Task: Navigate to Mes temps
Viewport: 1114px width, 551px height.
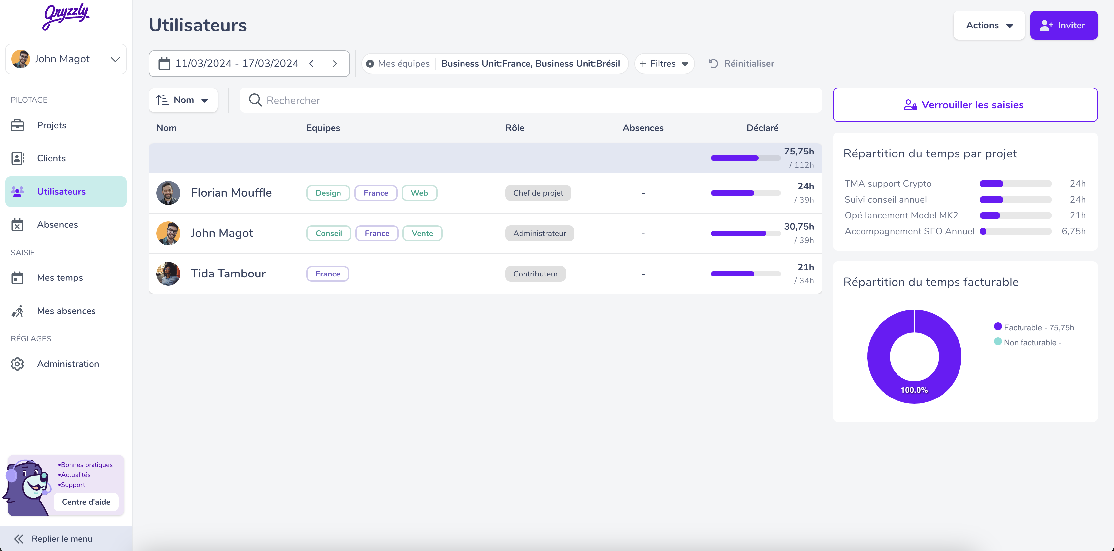Action: pos(60,278)
